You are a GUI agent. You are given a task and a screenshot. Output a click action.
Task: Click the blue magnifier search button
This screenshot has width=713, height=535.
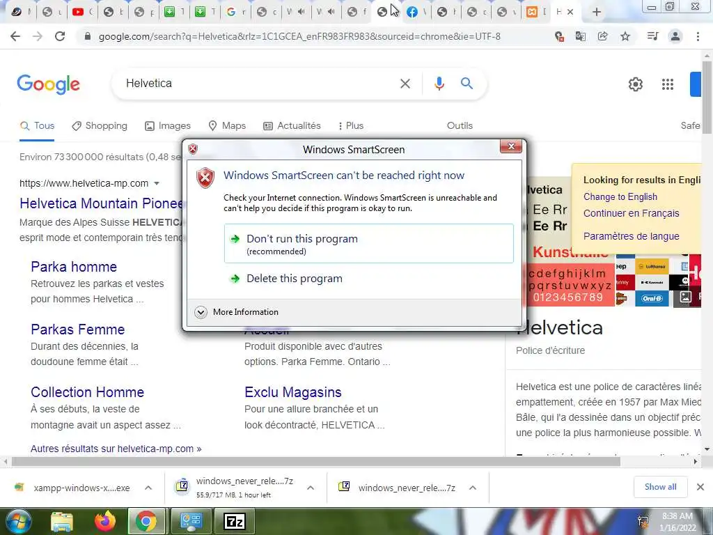(x=467, y=84)
